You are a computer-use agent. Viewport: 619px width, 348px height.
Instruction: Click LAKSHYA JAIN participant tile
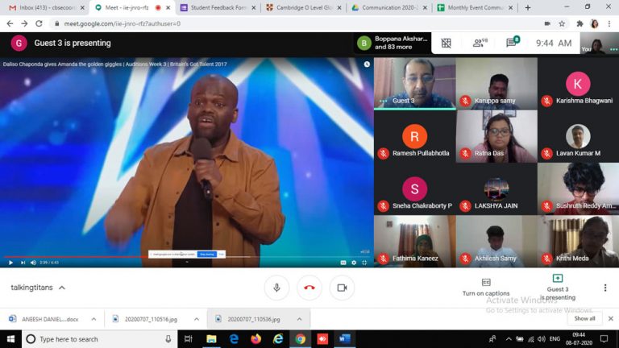(x=496, y=188)
